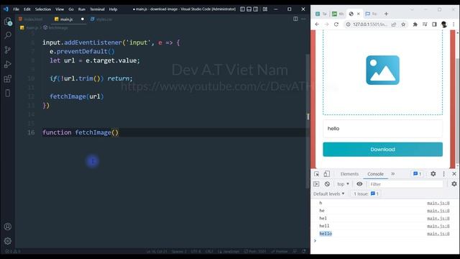Screen dimensions: 460x259
Task: Open the top context dropdown
Action: coord(343,184)
